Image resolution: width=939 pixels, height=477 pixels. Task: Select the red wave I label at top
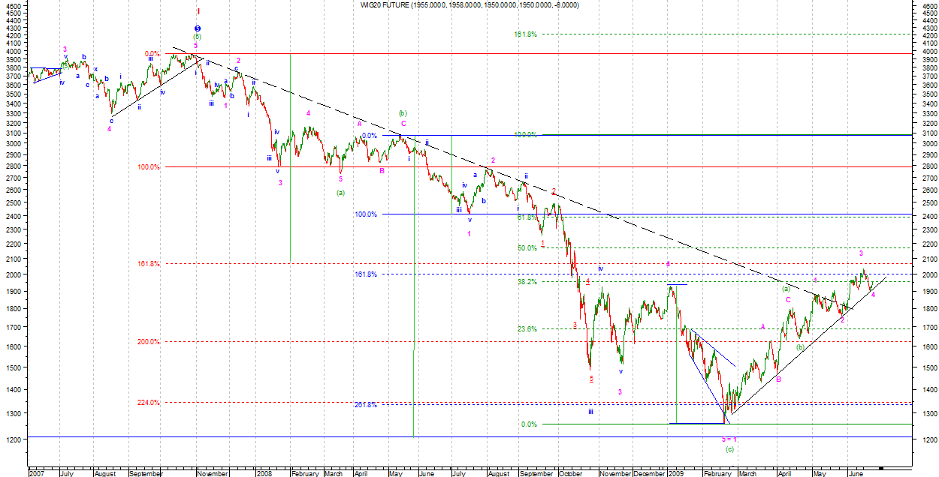198,11
